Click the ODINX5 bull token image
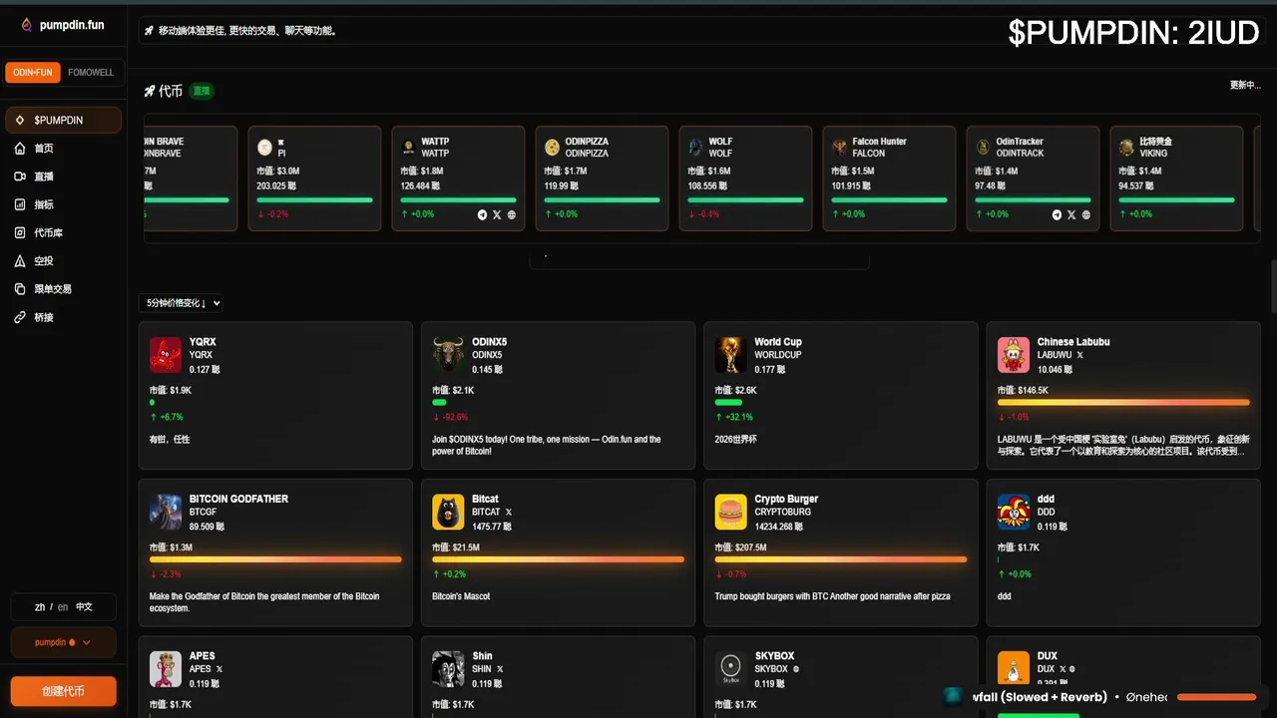The image size is (1277, 718). coord(449,355)
